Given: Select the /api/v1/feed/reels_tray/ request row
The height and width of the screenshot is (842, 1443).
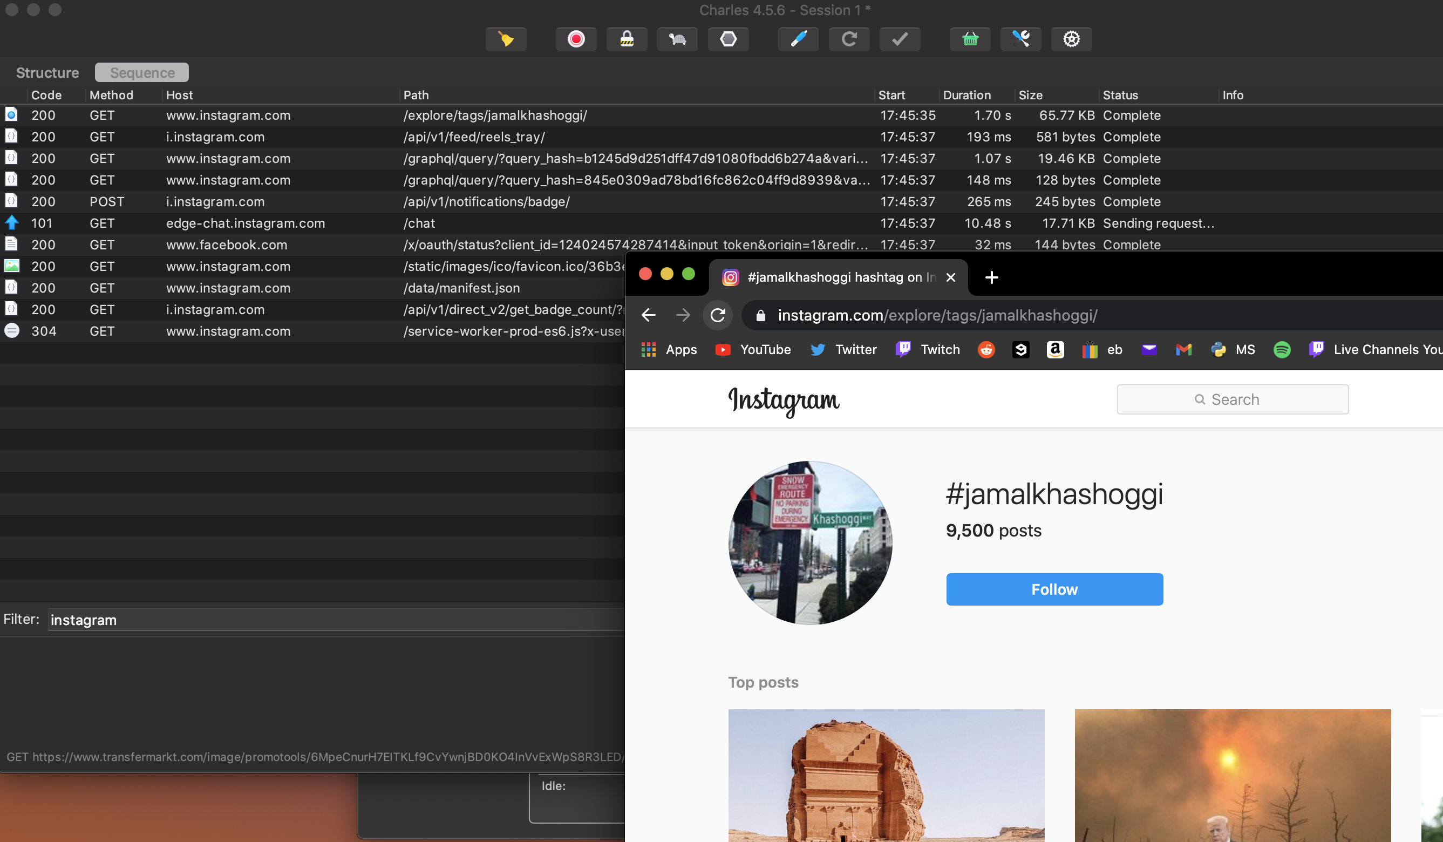Looking at the screenshot, I should (x=721, y=137).
